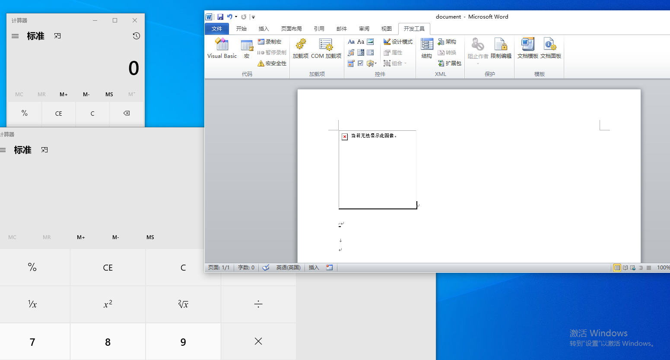Click backspace in the small calculator
Viewport: 670px width, 360px height.
point(127,113)
